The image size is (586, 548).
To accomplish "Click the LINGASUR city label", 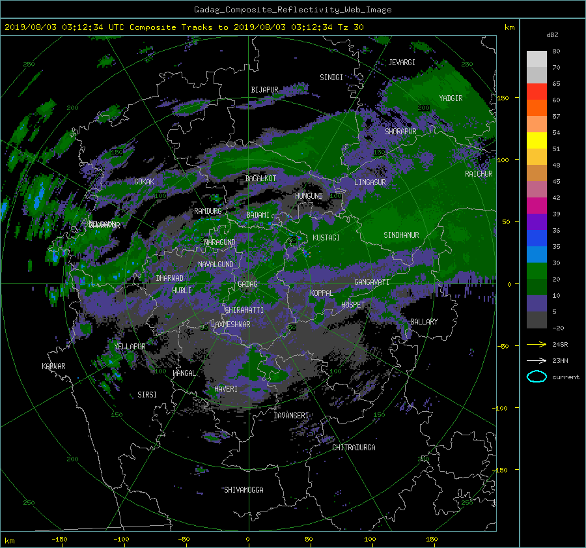I will [370, 182].
